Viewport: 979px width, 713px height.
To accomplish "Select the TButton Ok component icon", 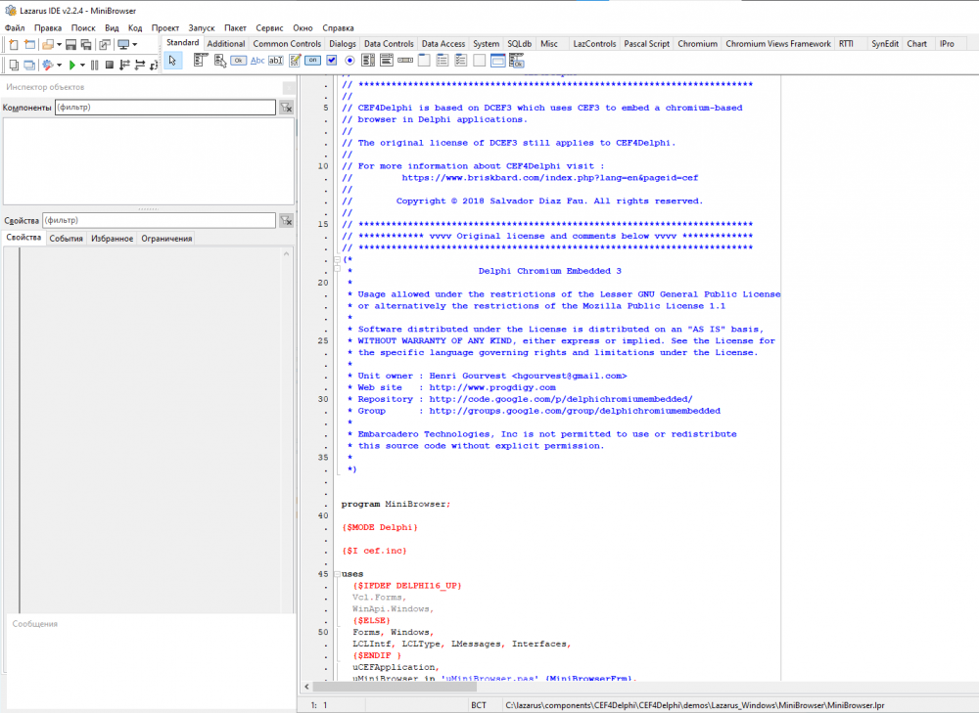I will (238, 61).
